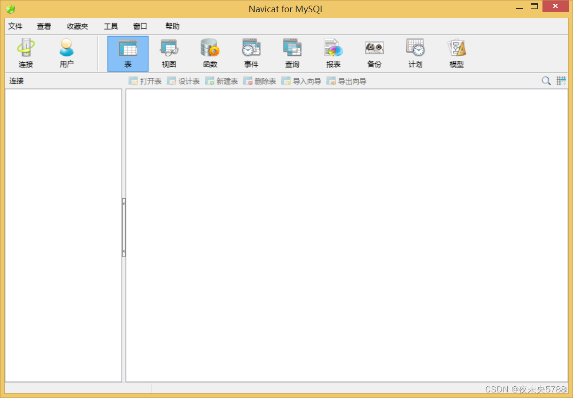The width and height of the screenshot is (573, 398).
Task: Minimize the Navicat for MySQL window
Action: click(519, 7)
